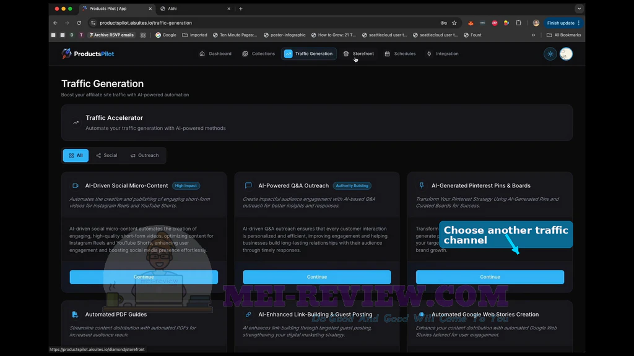
Task: Filter methods by Social
Action: click(x=106, y=155)
